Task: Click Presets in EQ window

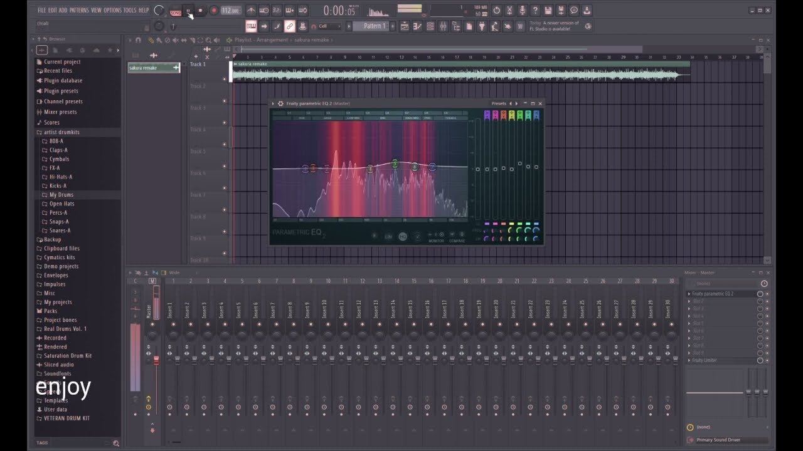Action: pos(499,103)
